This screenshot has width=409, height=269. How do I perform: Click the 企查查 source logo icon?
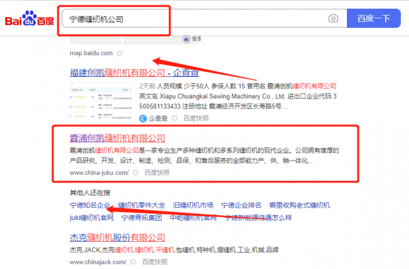[143, 118]
